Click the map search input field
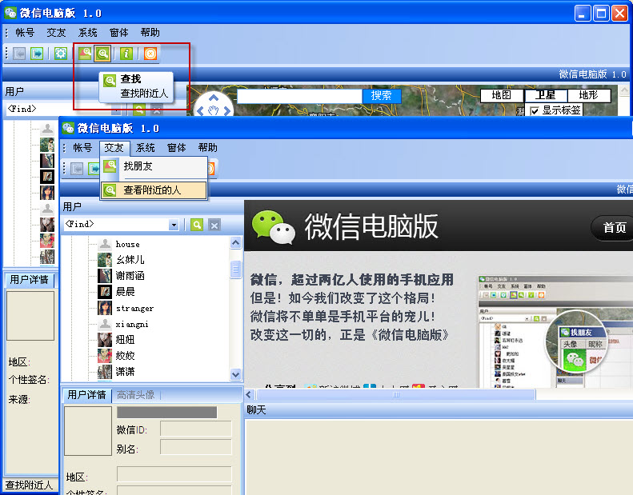Screen dimensions: 633x495 pos(299,96)
